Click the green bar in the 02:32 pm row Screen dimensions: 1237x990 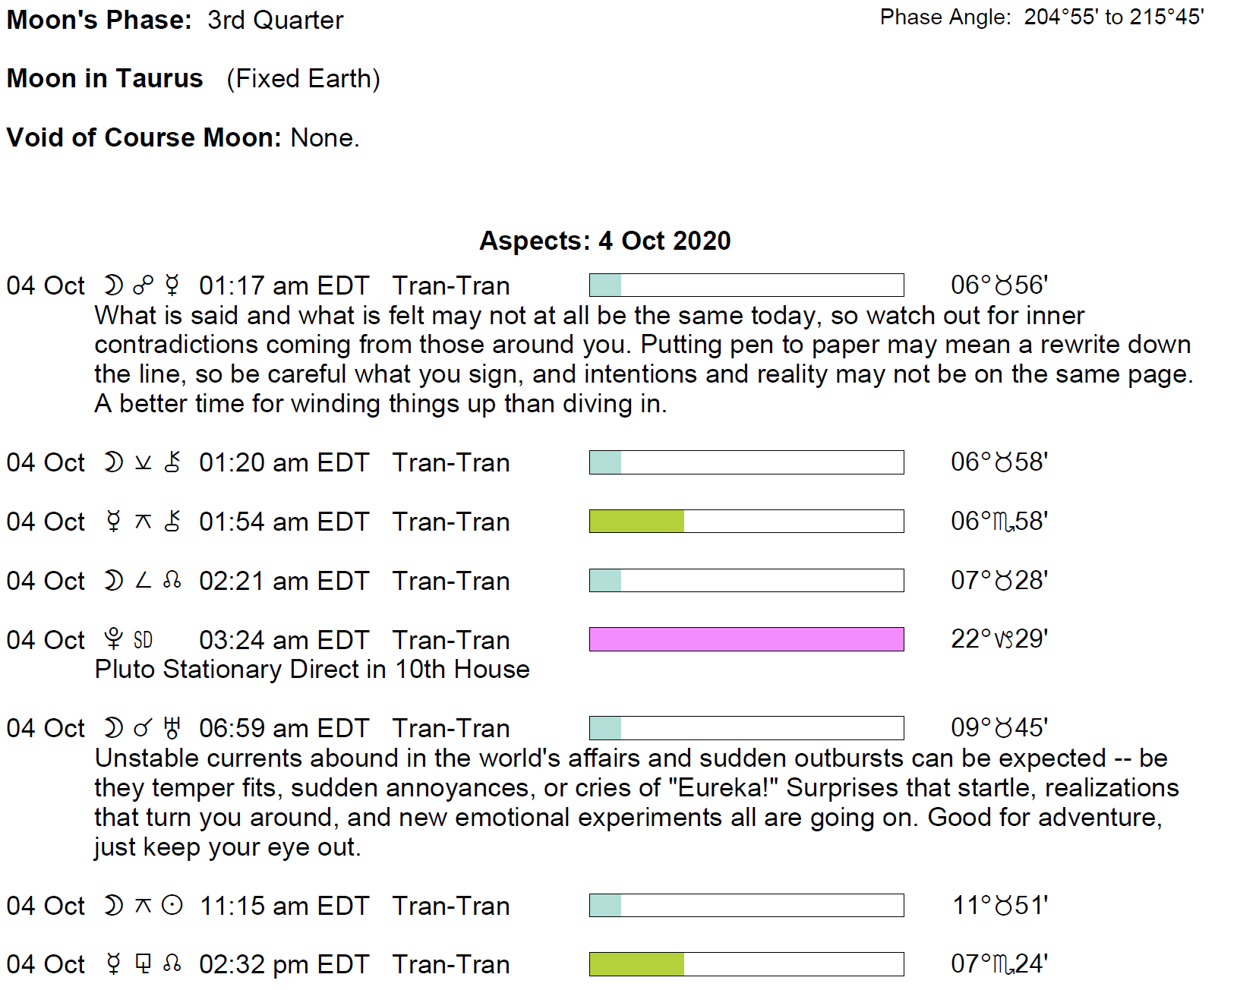(x=636, y=964)
